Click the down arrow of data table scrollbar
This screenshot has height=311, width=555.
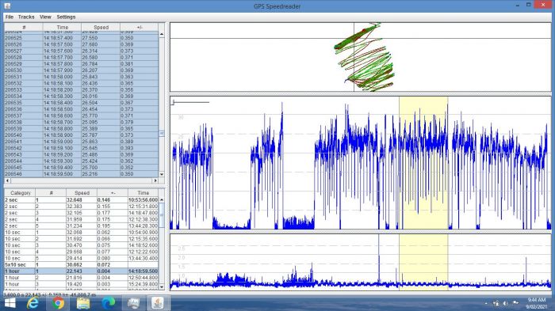click(x=162, y=174)
